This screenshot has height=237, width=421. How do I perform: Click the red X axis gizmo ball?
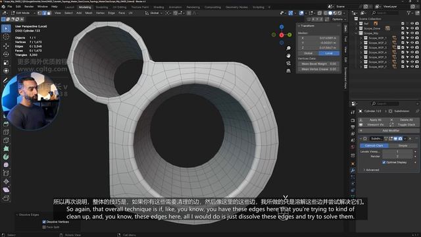[x=282, y=35]
